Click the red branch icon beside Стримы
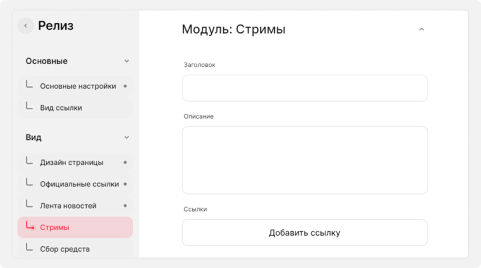This screenshot has width=481, height=268. [30, 226]
